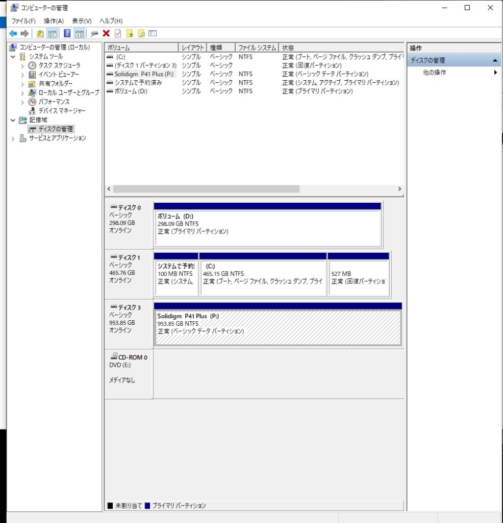Sort by the ファイル システム column header

(x=257, y=47)
